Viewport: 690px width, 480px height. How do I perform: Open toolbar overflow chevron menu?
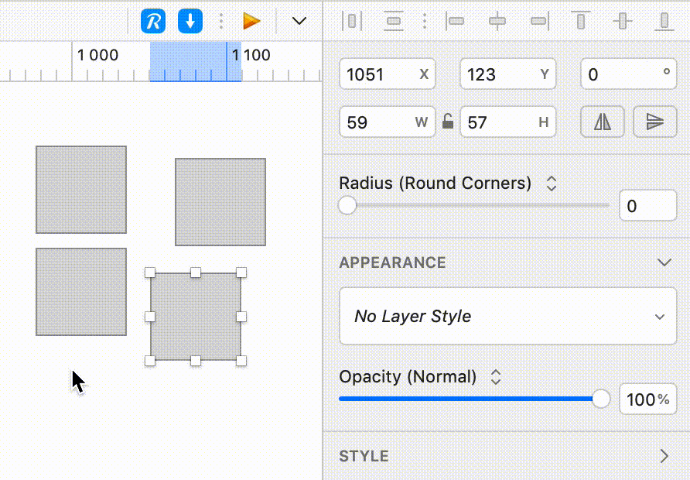[299, 21]
